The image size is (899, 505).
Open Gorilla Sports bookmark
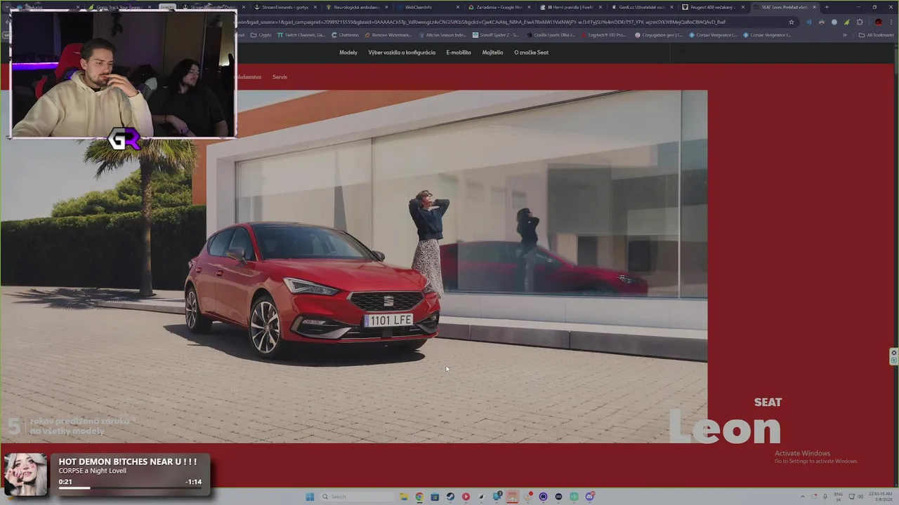551,35
